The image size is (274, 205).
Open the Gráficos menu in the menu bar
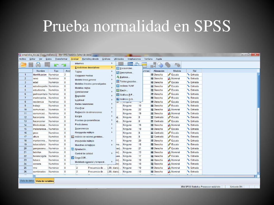(106, 59)
